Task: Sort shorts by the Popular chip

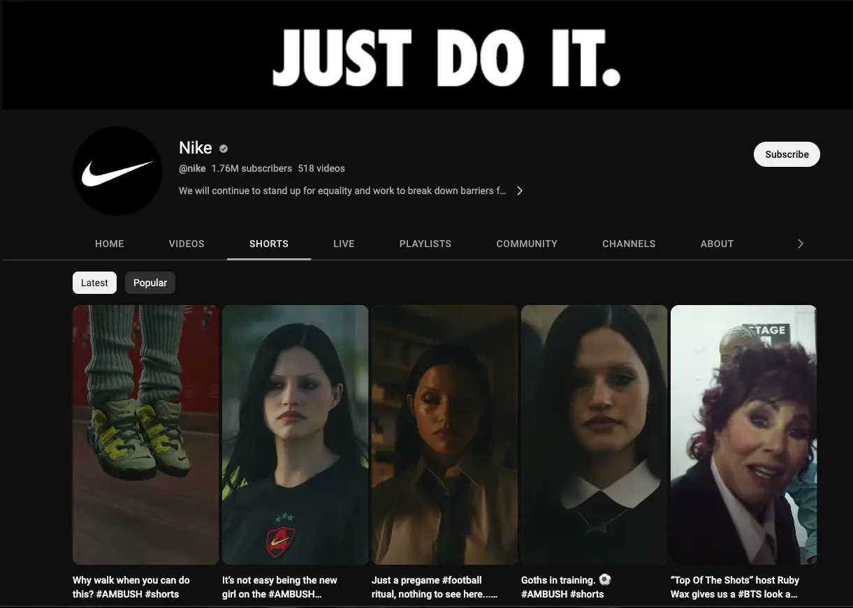Action: [x=150, y=283]
